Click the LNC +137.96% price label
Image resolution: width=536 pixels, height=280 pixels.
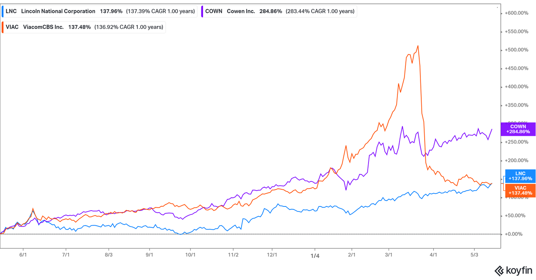pyautogui.click(x=520, y=176)
